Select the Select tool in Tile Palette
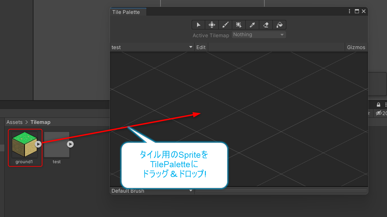This screenshot has width=387, height=217. 198,24
